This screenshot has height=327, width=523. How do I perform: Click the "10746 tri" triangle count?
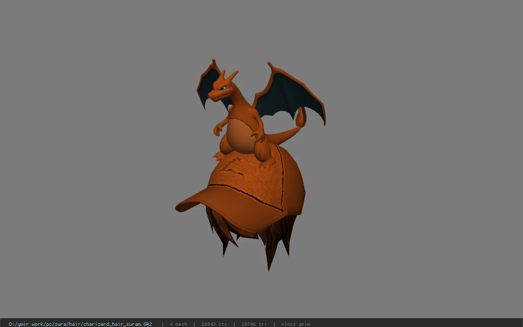[x=254, y=324]
